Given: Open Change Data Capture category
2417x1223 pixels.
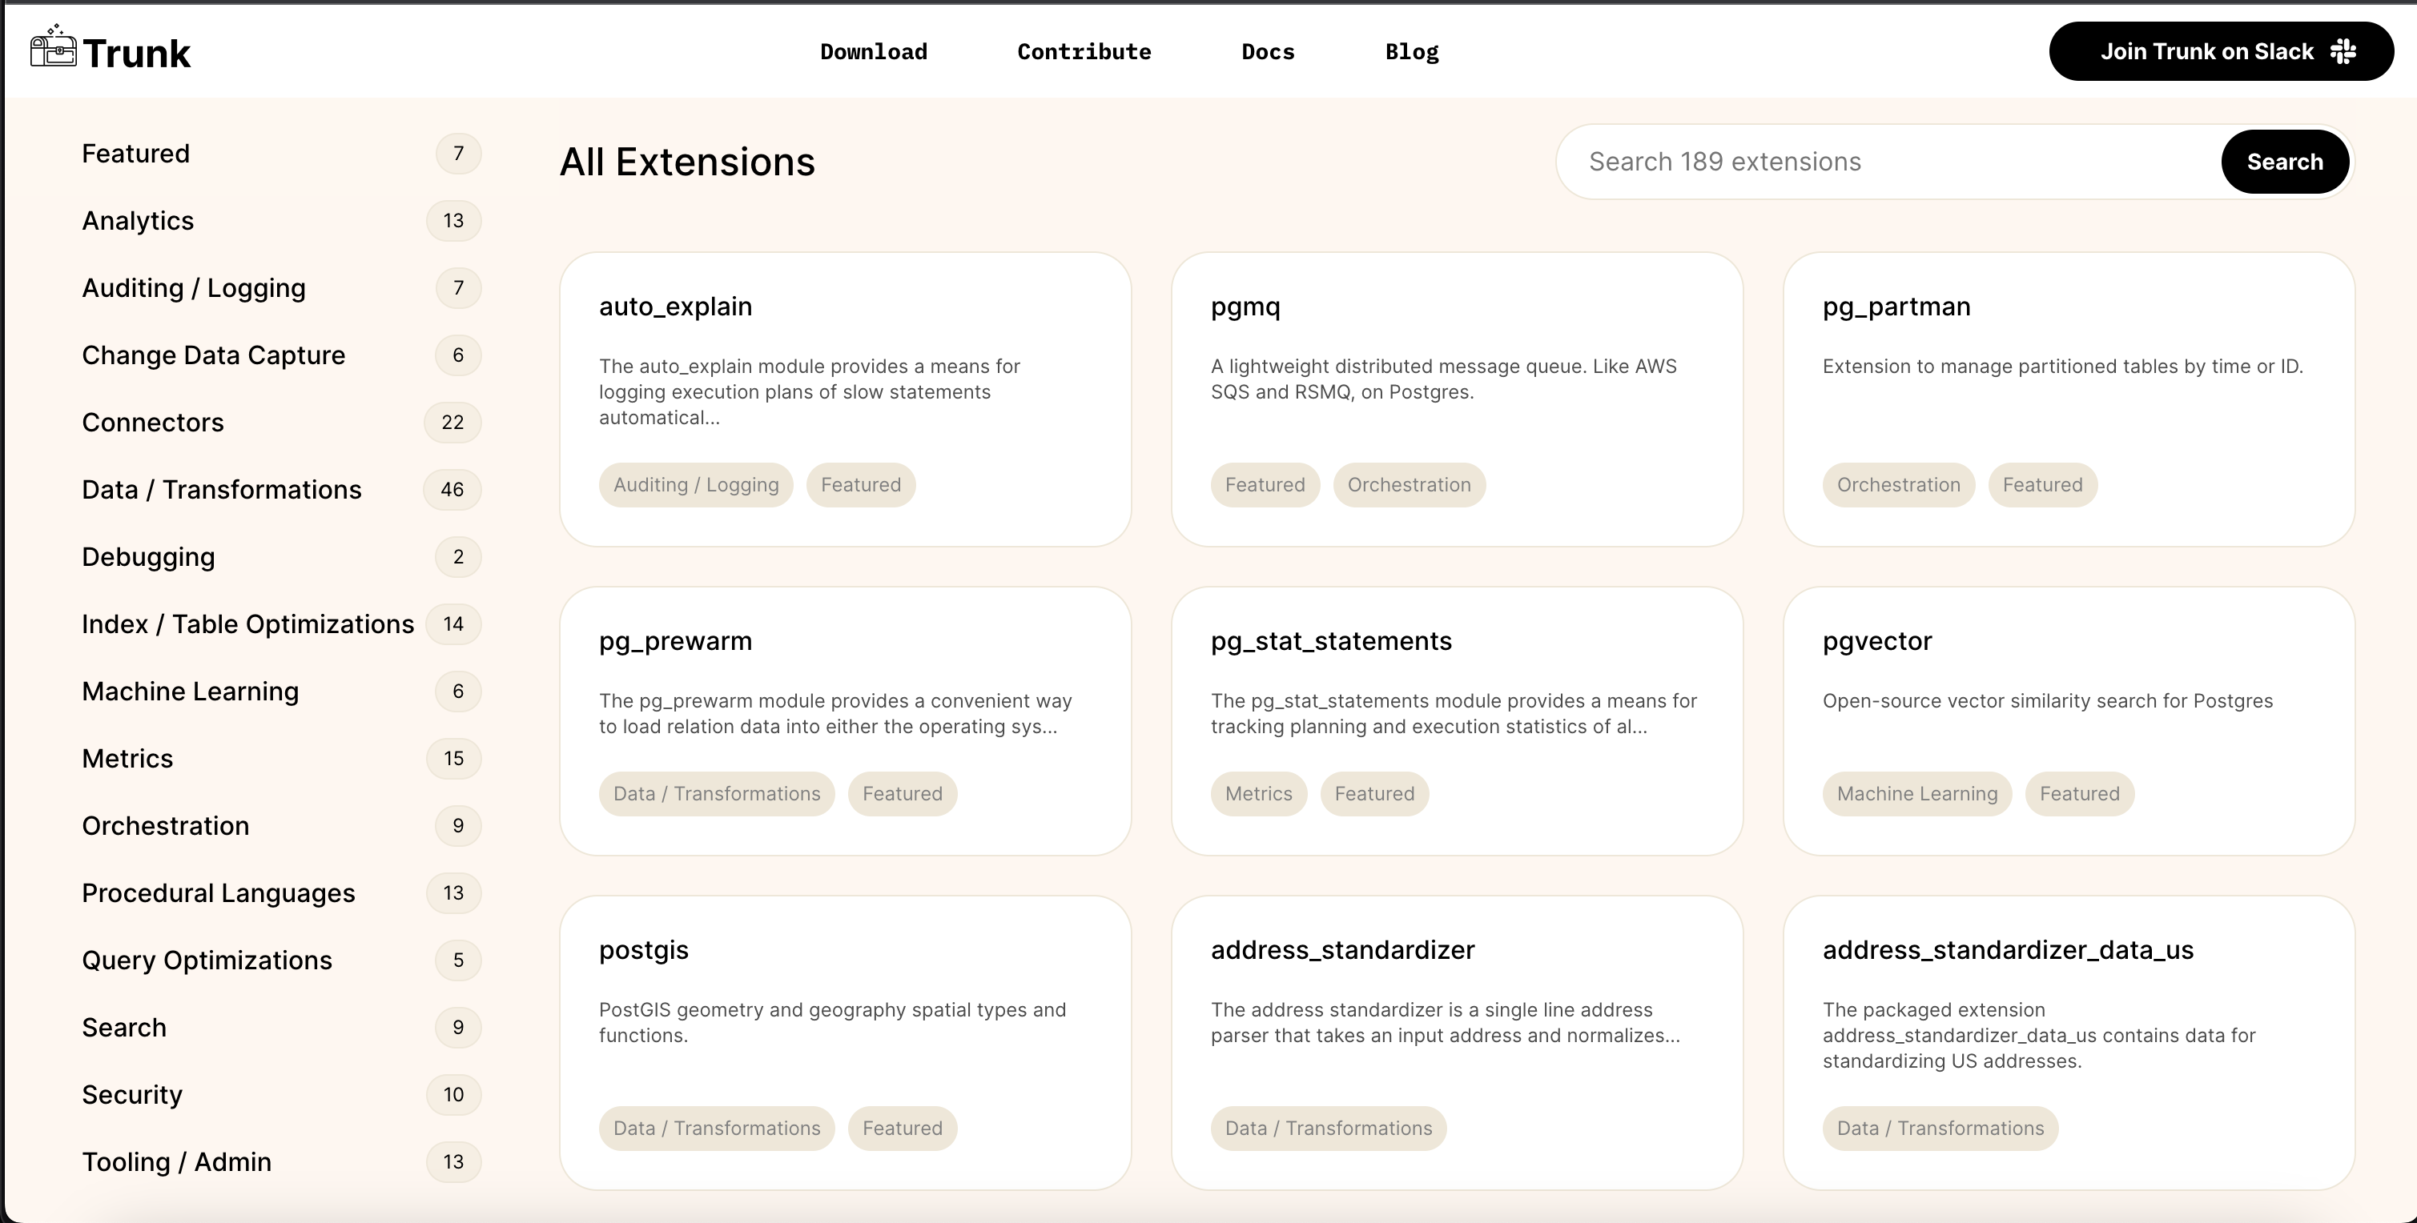Looking at the screenshot, I should 281,355.
